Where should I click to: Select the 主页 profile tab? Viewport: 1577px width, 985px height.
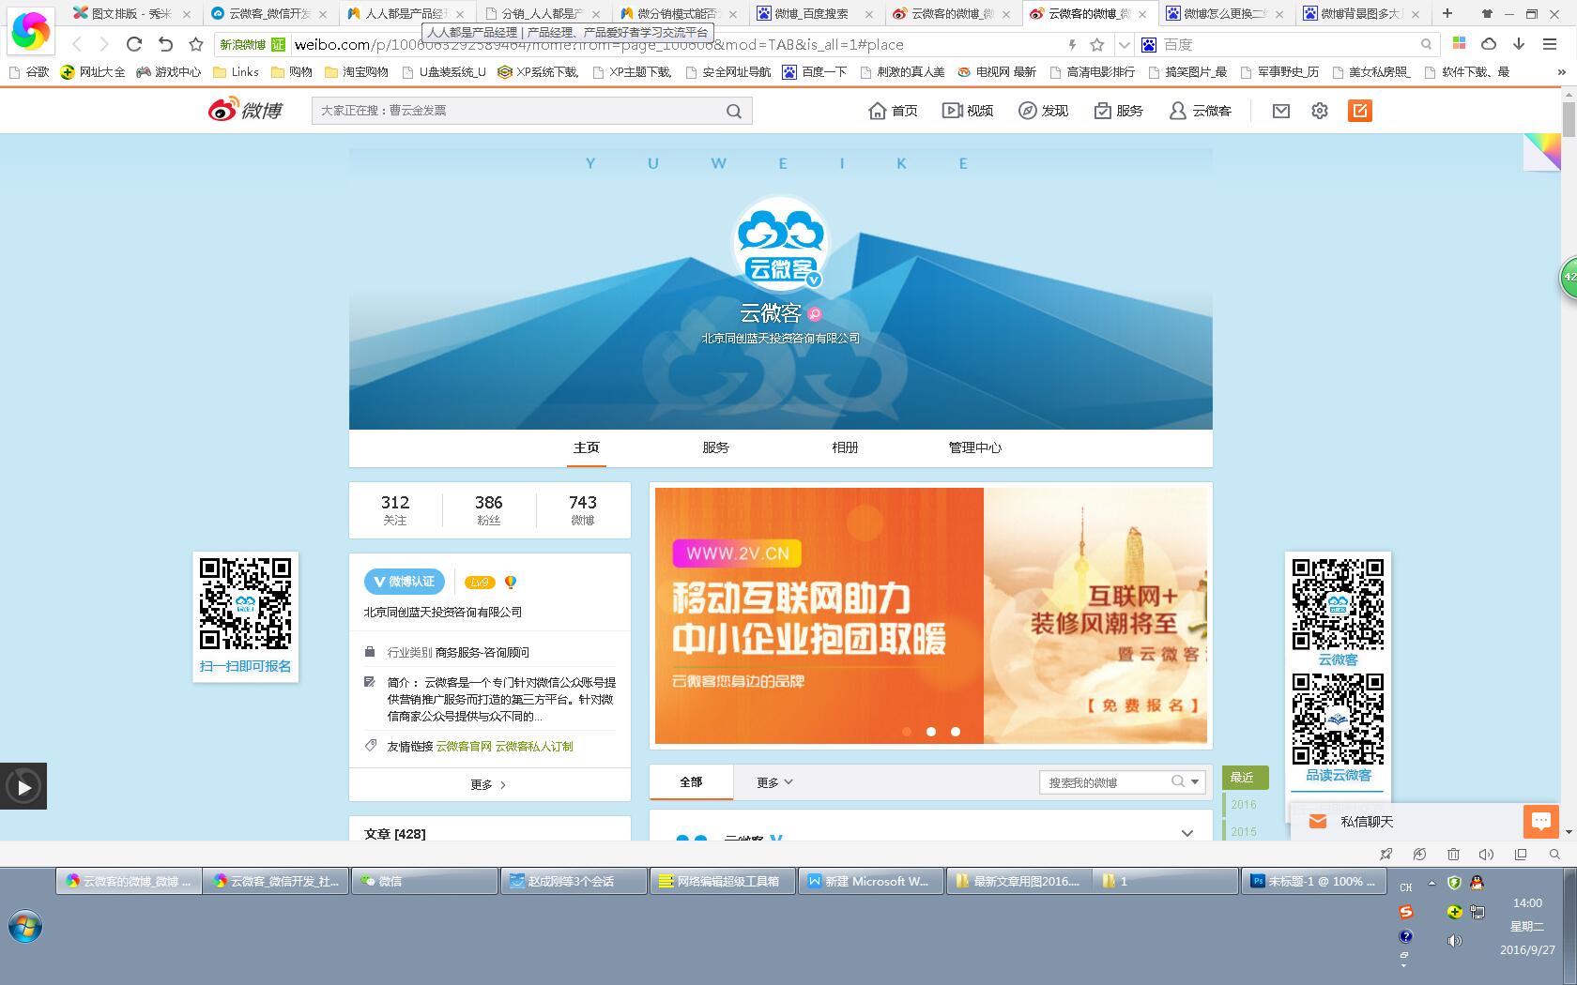click(x=587, y=447)
